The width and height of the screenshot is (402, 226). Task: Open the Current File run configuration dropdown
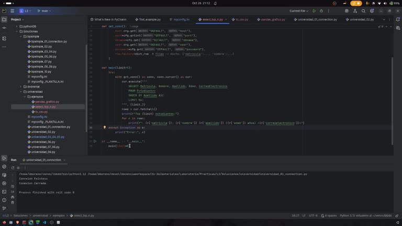[x=299, y=11]
